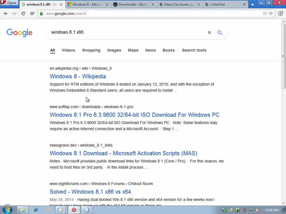
Task: Click the en.wikipedia.org breadcrumb URL
Action: pos(81,69)
